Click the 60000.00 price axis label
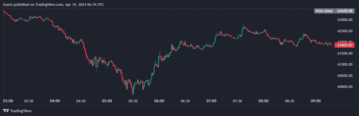Viewport: 359px width, 116px height. 345,87
